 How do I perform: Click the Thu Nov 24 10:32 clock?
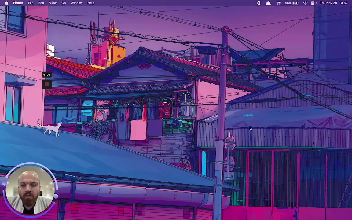coord(334,3)
